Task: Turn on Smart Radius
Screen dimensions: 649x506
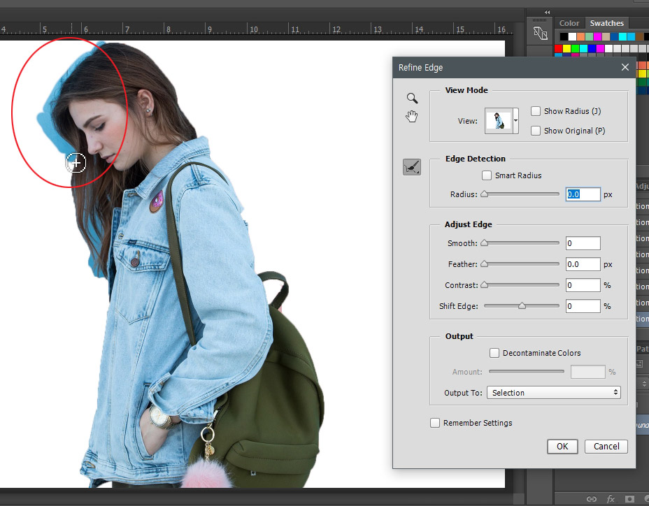Action: [487, 175]
